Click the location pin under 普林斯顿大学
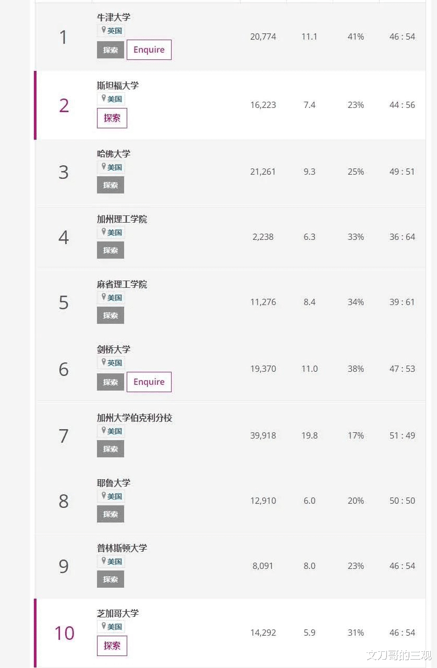Screen dimensions: 437x668 point(104,561)
